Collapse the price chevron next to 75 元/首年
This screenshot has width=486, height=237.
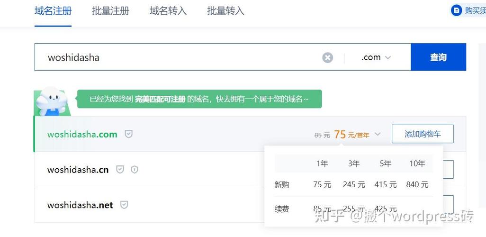coord(378,134)
